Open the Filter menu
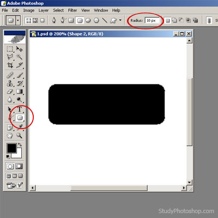218x218 pixels. 72,10
